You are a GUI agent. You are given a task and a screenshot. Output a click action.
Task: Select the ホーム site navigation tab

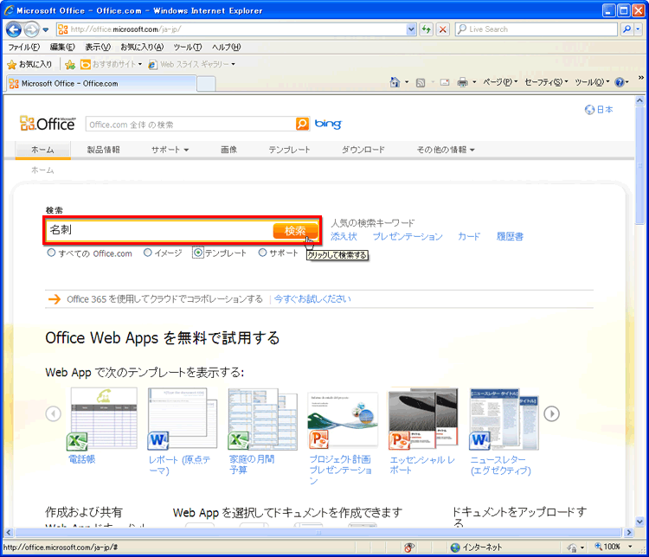click(x=42, y=150)
